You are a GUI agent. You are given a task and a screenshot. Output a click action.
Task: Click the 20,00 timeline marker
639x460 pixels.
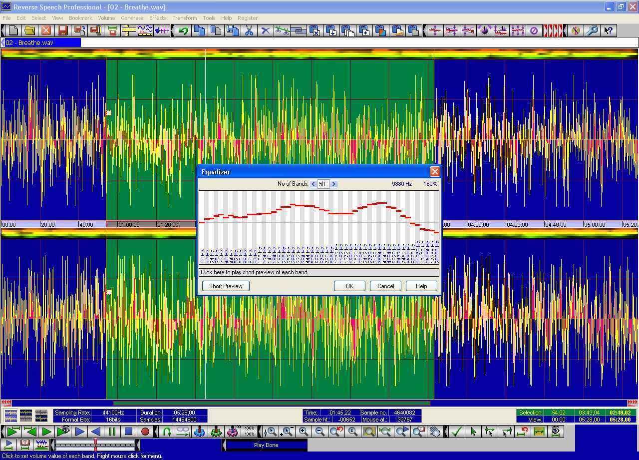click(x=47, y=225)
